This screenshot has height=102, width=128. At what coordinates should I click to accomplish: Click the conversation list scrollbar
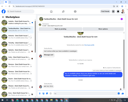coord(35,36)
